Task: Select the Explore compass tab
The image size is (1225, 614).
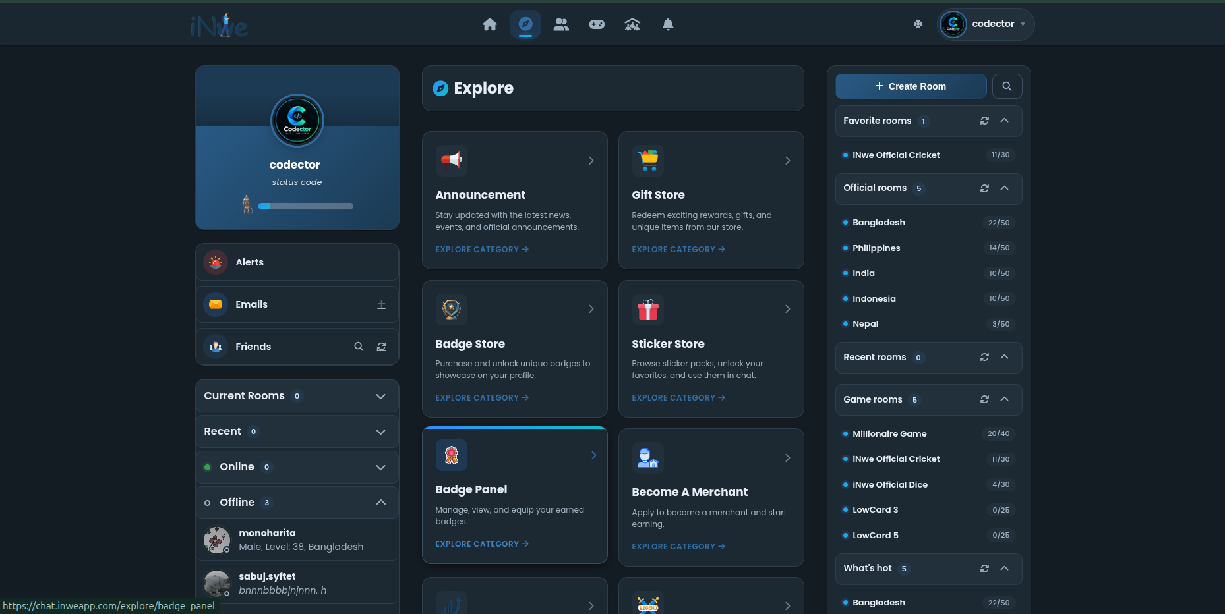Action: [525, 24]
